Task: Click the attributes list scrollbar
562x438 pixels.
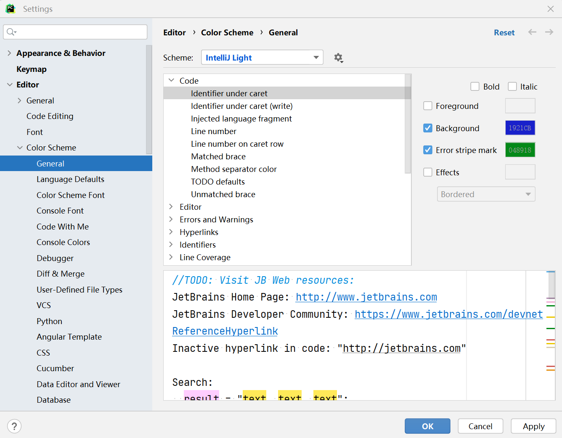Action: tap(408, 124)
